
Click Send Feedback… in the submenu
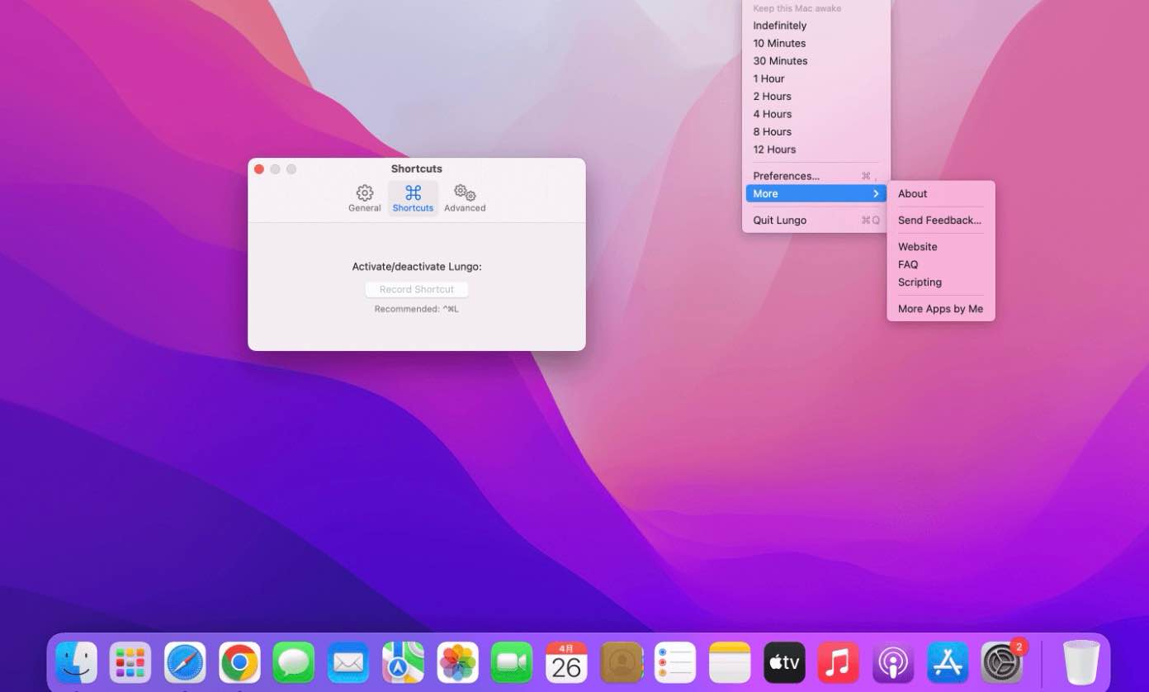939,220
